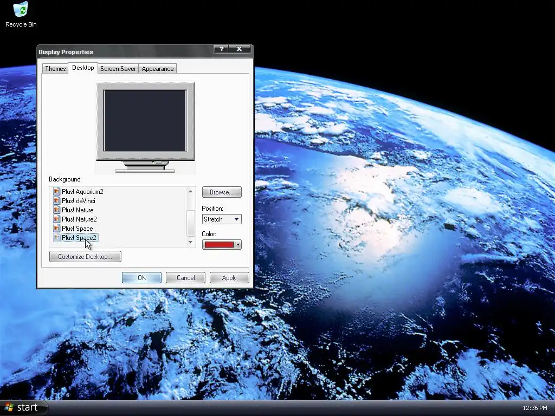Pick Plus! Space wallpaper

point(77,228)
